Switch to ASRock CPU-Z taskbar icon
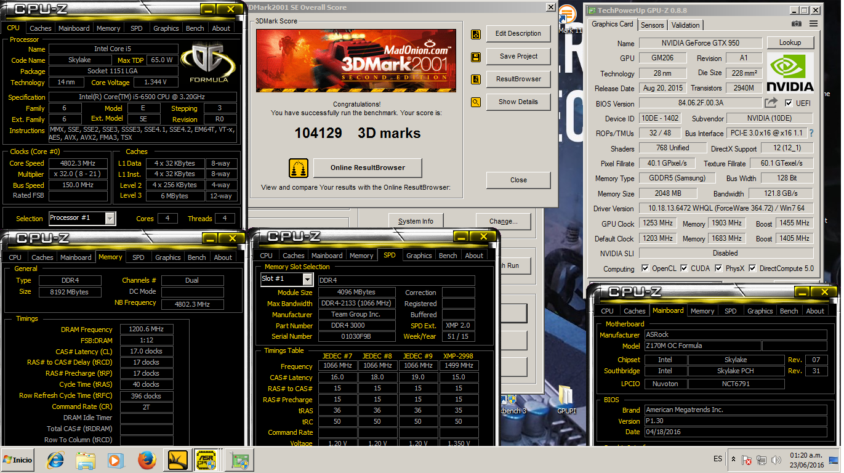844x473 pixels. pyautogui.click(x=206, y=460)
